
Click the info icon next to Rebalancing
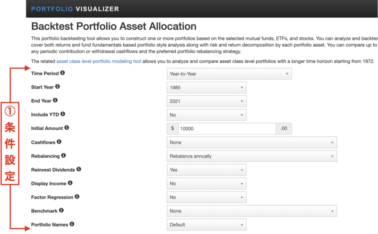[63, 155]
